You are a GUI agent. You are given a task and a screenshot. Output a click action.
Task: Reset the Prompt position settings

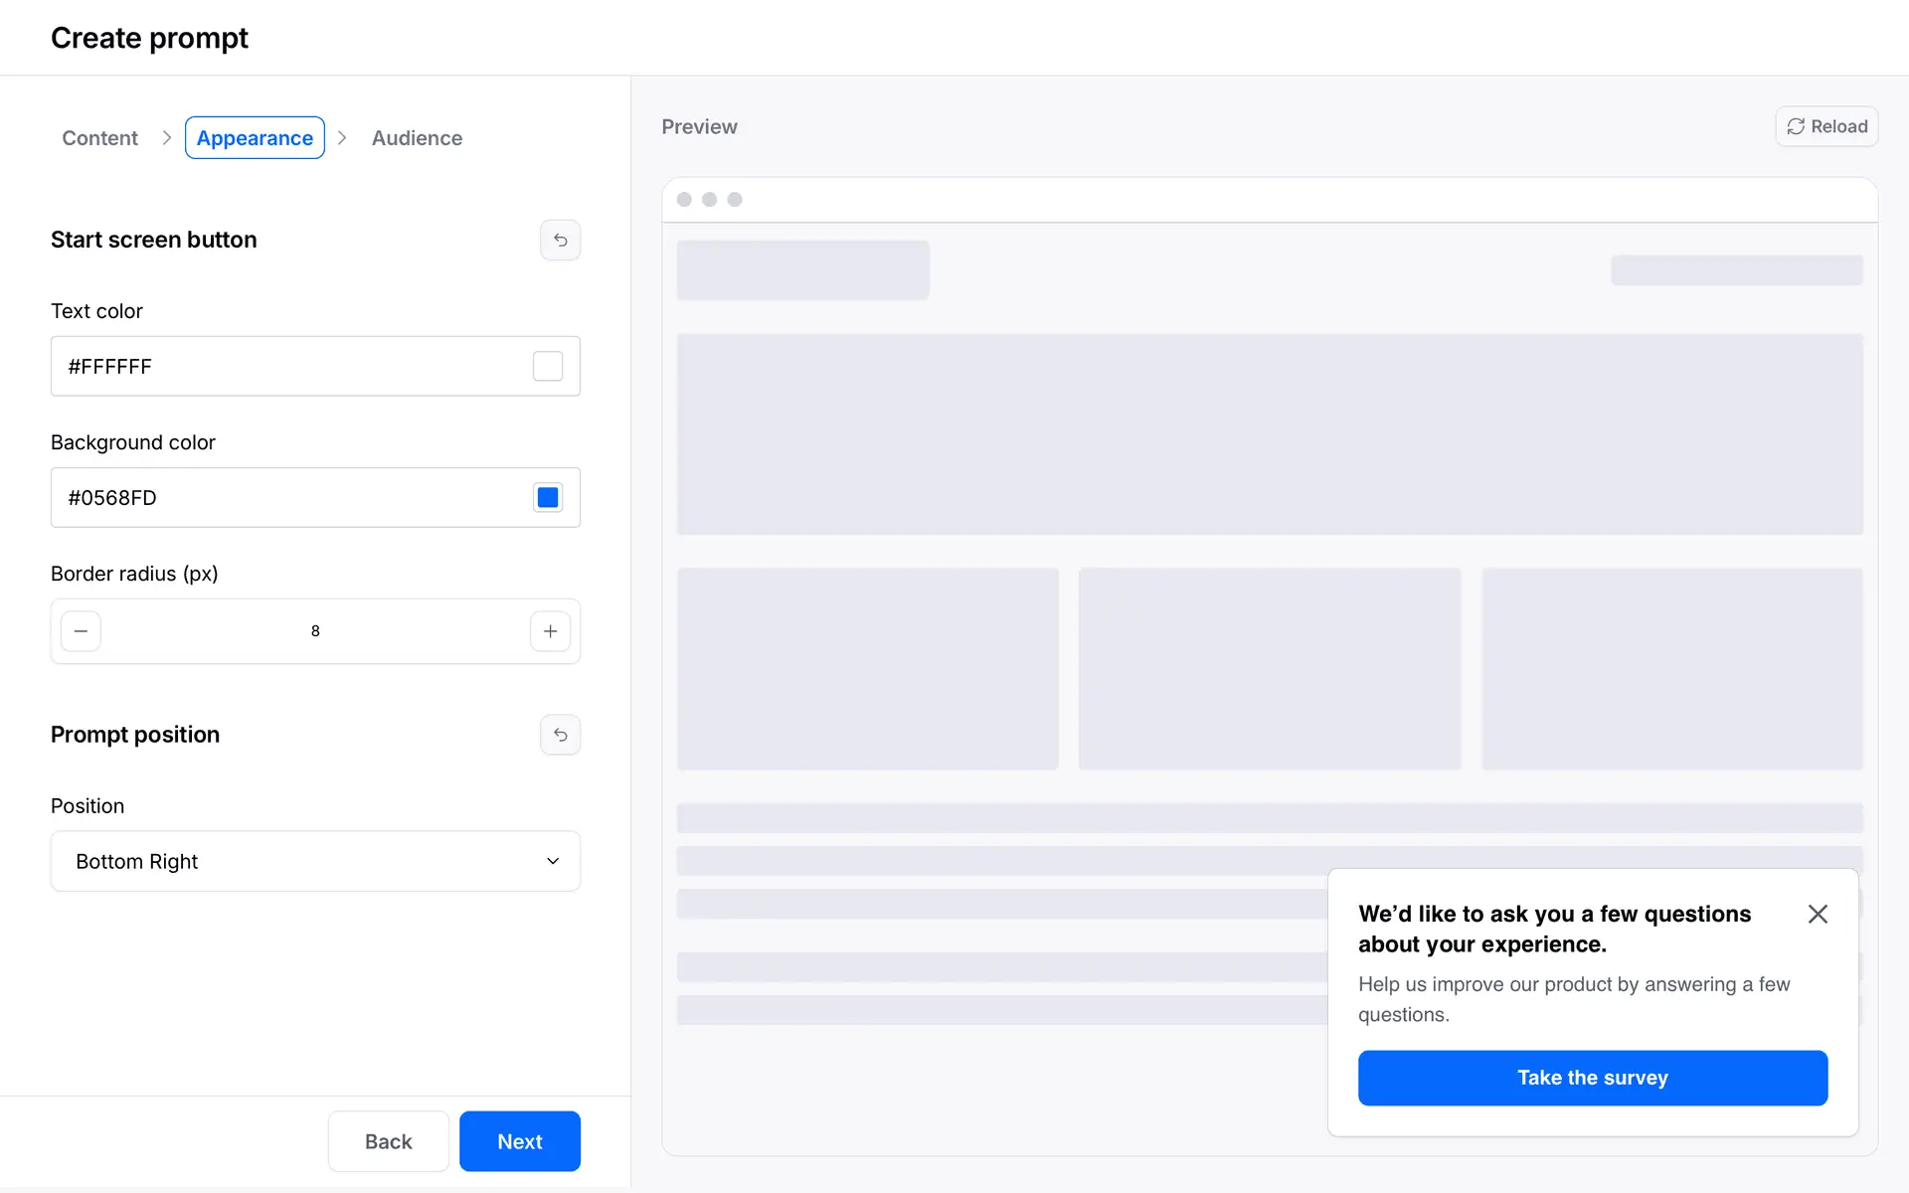click(560, 735)
